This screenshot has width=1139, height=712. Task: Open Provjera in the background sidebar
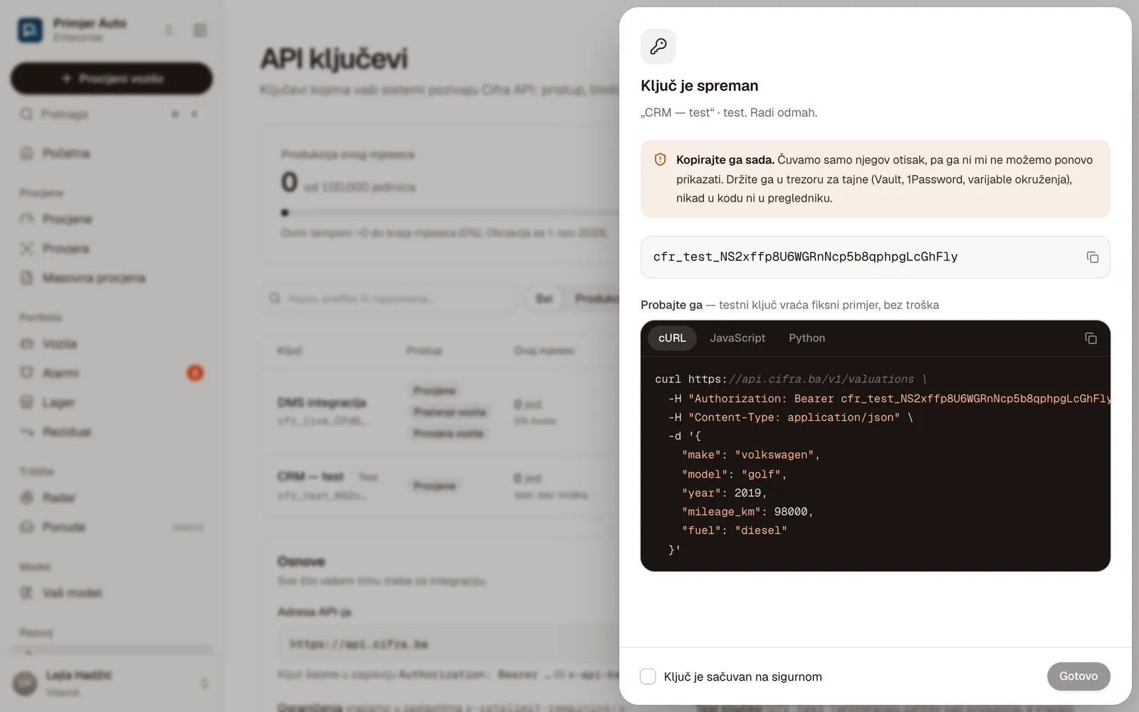112,248
